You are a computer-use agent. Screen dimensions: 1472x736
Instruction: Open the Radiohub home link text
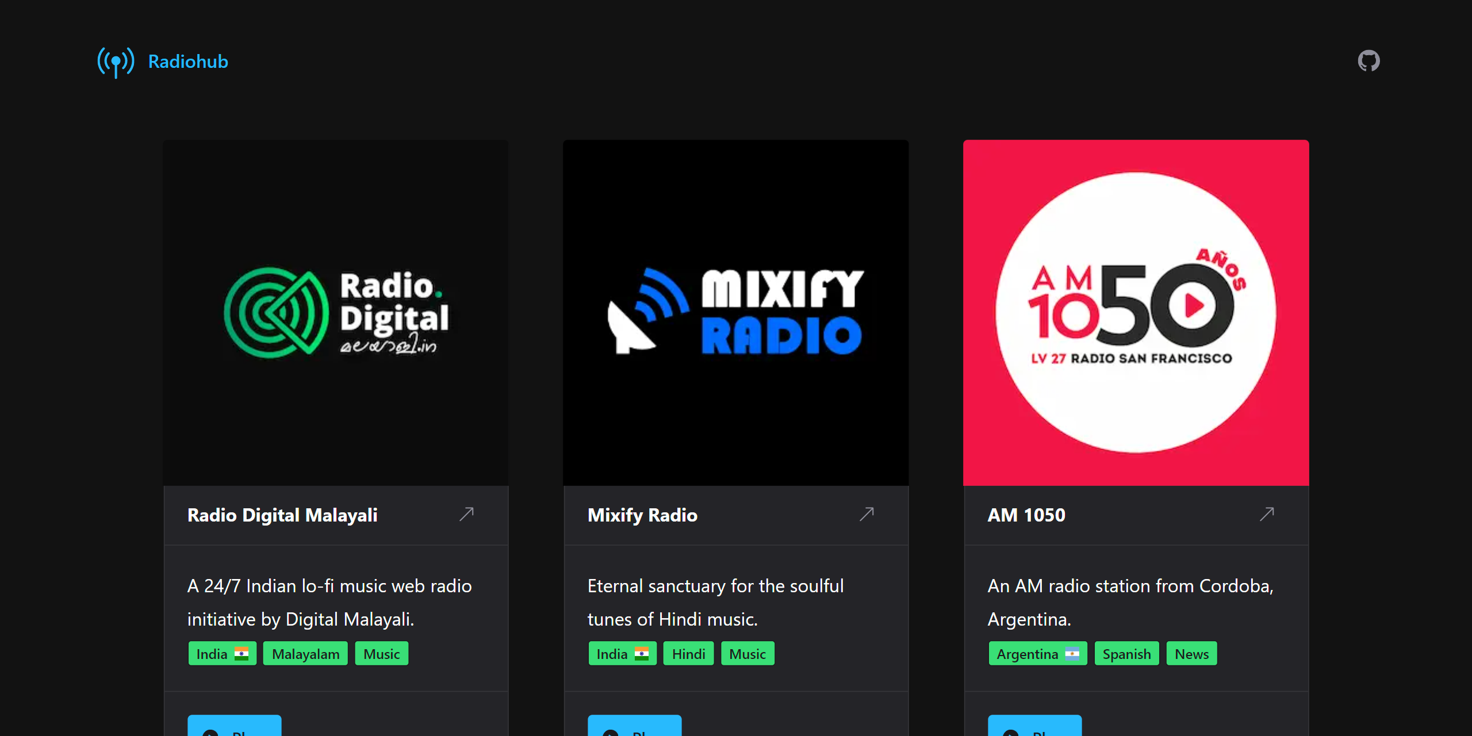188,62
